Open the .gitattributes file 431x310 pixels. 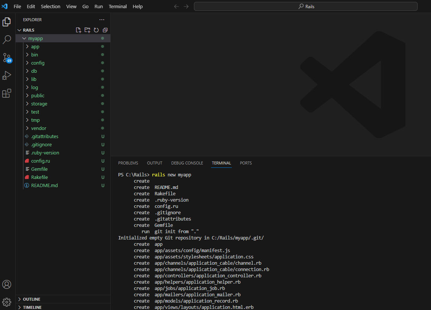tap(45, 137)
